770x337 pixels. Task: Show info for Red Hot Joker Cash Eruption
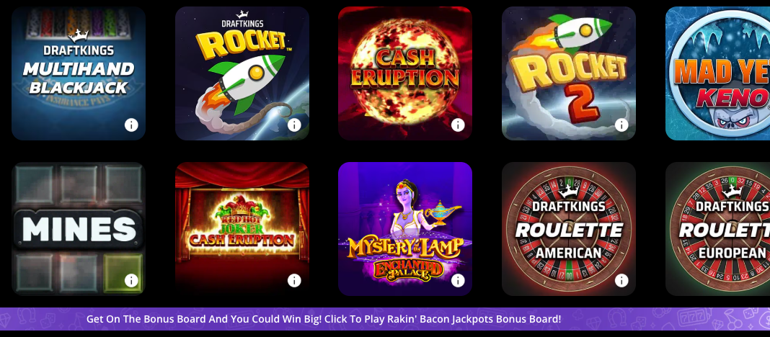[294, 281]
